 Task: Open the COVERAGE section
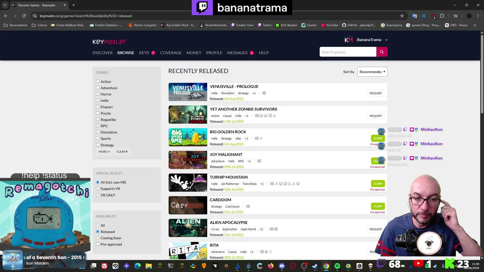171,53
